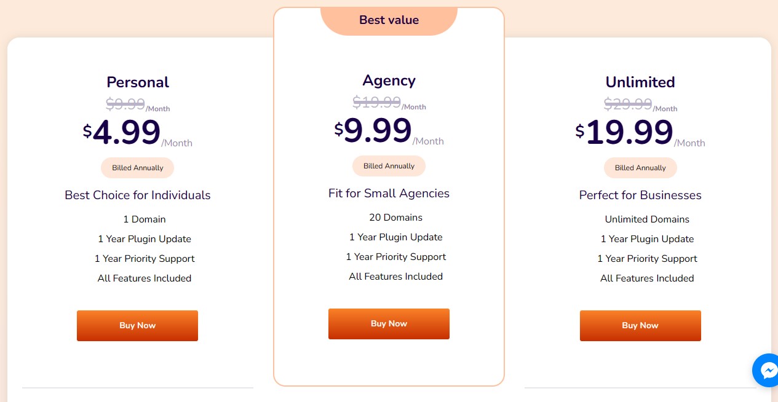This screenshot has height=402, width=778.
Task: Click Fit for Small Agencies description
Action: pos(389,193)
